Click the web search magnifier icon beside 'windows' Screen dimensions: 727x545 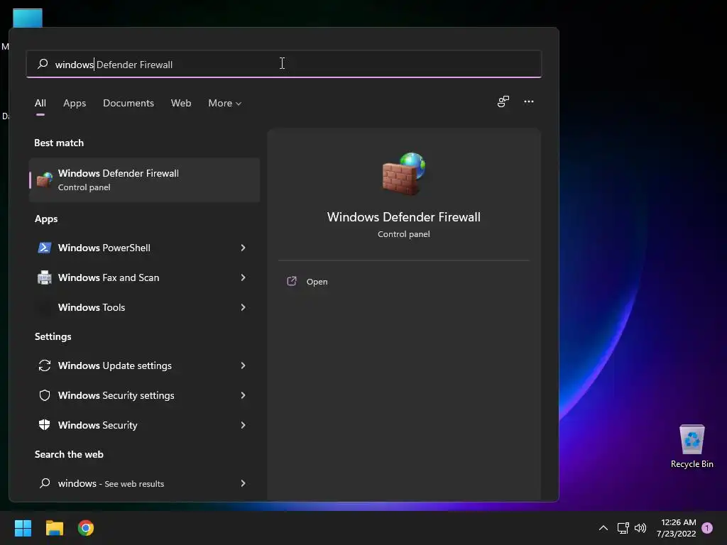pos(45,483)
